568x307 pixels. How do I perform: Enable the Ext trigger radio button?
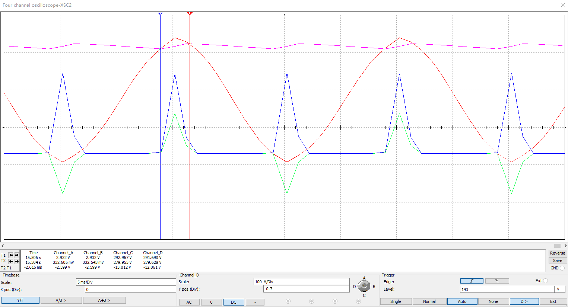click(x=546, y=281)
